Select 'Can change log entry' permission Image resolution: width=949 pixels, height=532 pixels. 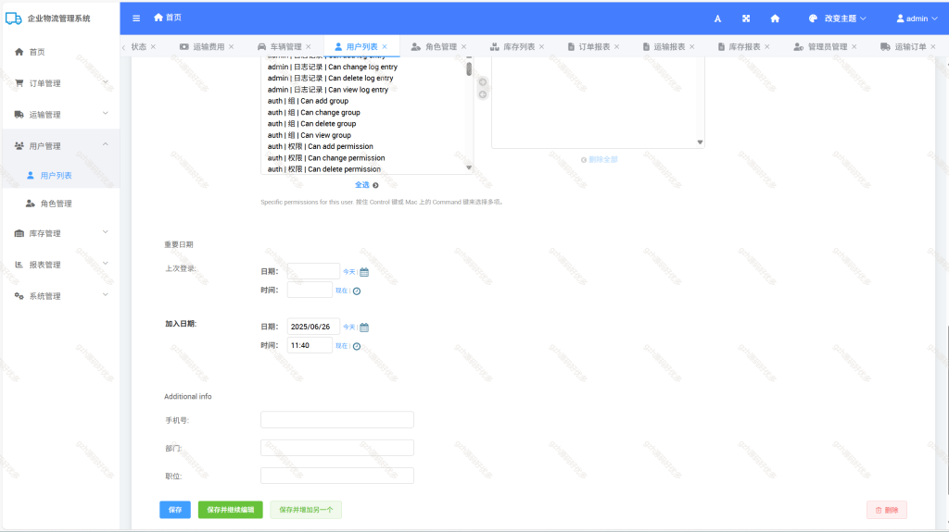[333, 68]
